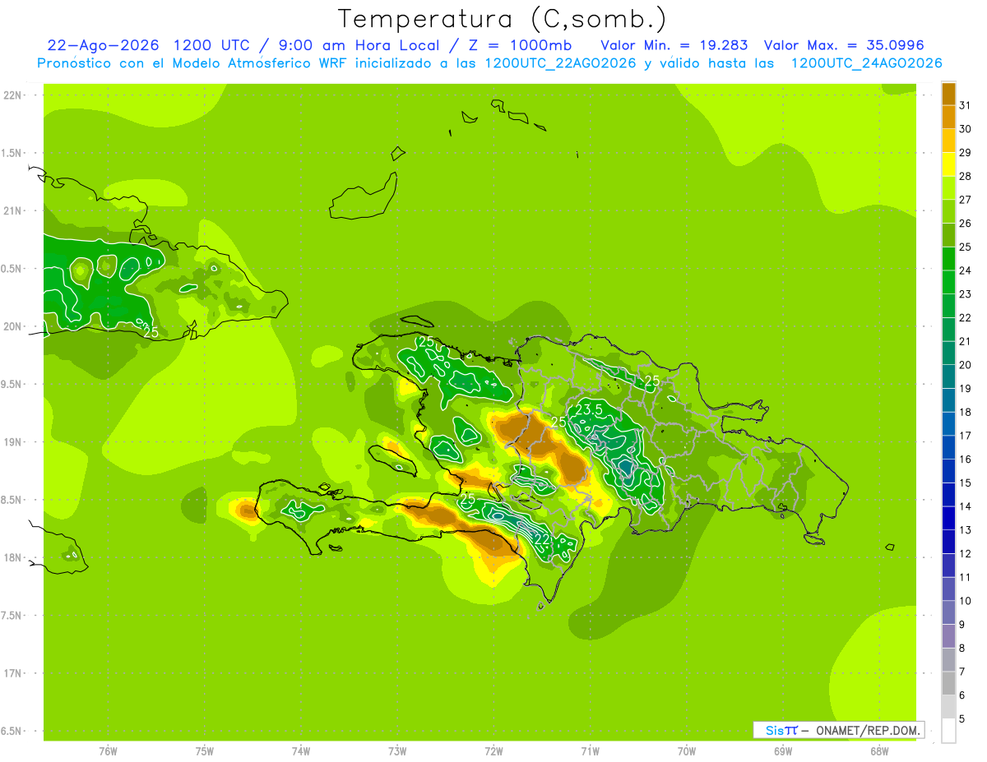Pick the brown colorbar swatch above 31
The height and width of the screenshot is (762, 987).
click(x=948, y=94)
